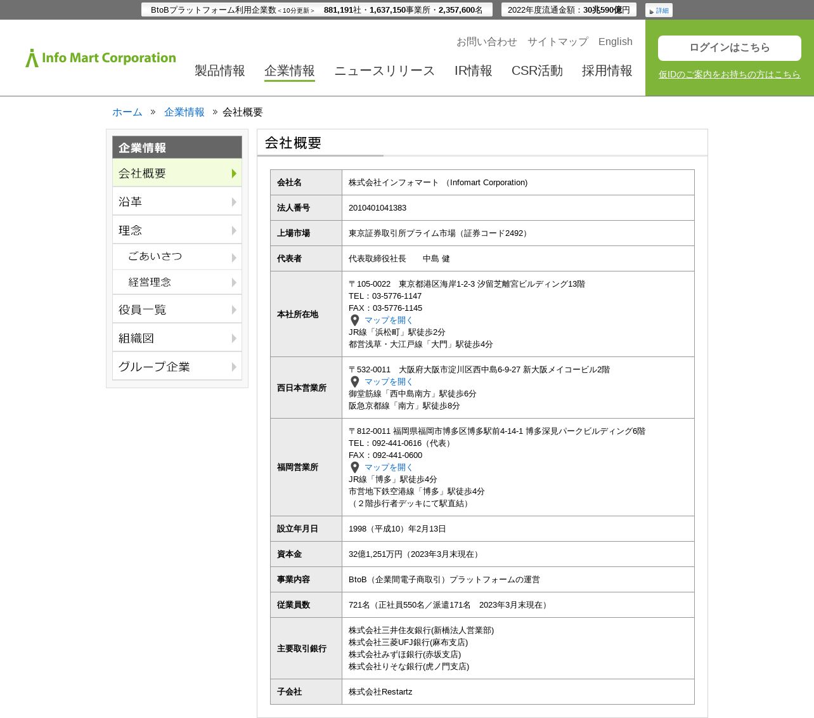The height and width of the screenshot is (718, 814).
Task: Select 役員一覧 in sidebar menu
Action: pyautogui.click(x=177, y=310)
